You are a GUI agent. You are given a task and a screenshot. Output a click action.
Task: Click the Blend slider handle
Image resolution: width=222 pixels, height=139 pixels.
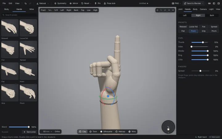coord(29,127)
